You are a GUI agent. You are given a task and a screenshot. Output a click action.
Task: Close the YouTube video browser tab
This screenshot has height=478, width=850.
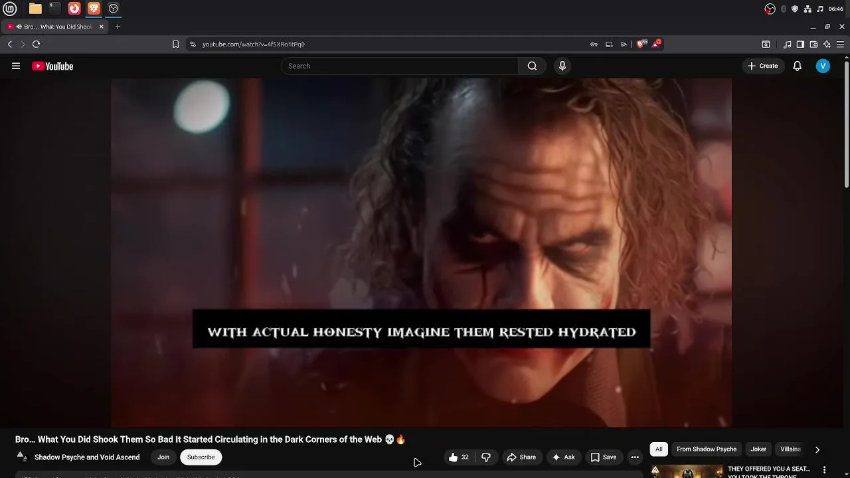(102, 27)
